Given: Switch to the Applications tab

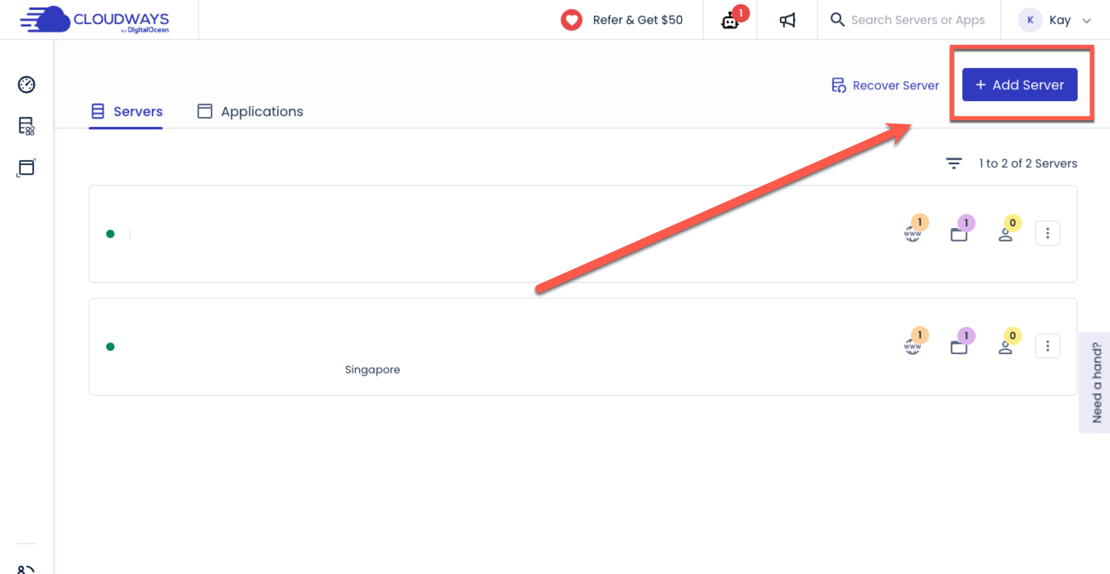Looking at the screenshot, I should [x=261, y=111].
